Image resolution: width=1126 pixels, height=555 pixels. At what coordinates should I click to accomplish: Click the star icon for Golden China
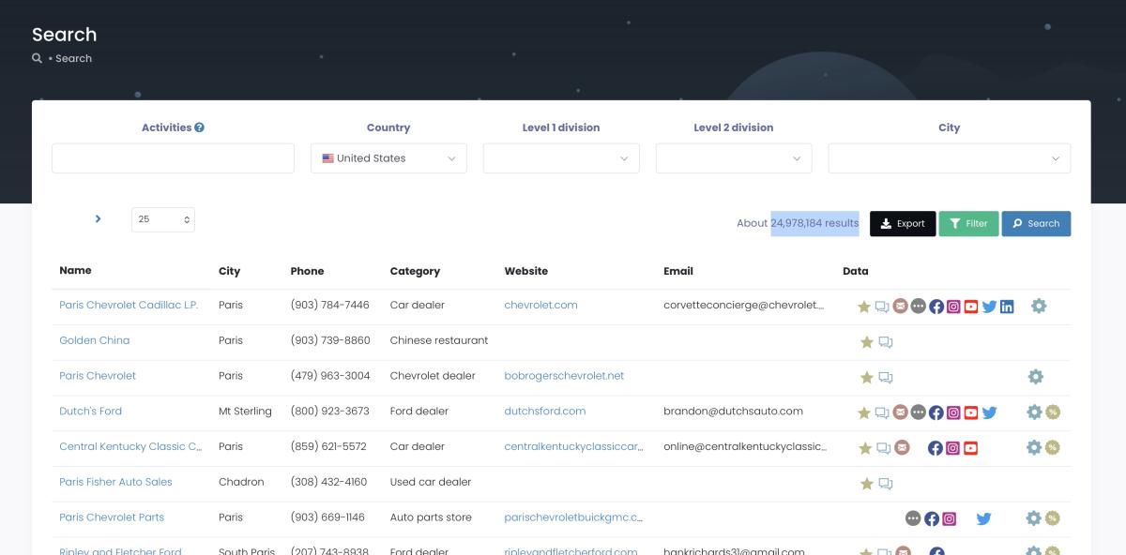click(x=866, y=342)
